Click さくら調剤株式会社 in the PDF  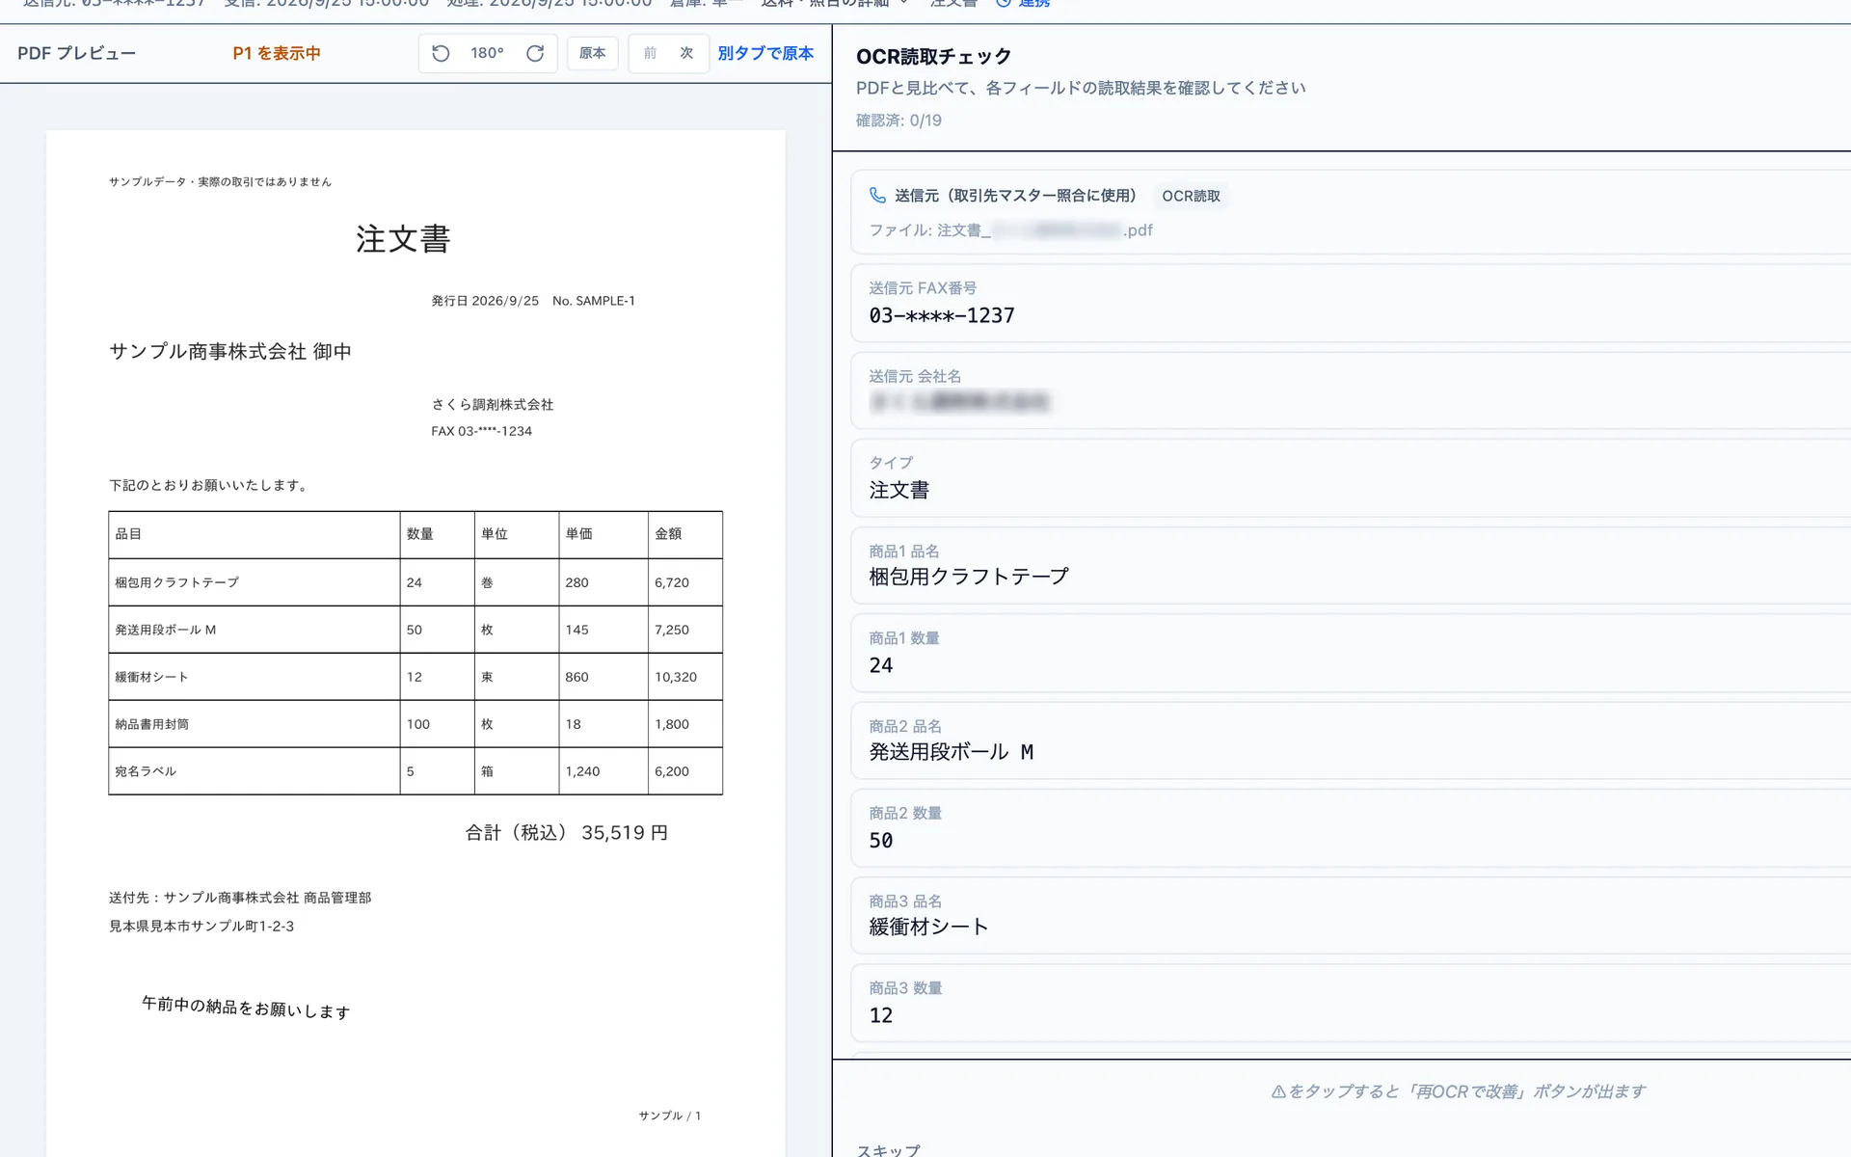click(x=493, y=404)
